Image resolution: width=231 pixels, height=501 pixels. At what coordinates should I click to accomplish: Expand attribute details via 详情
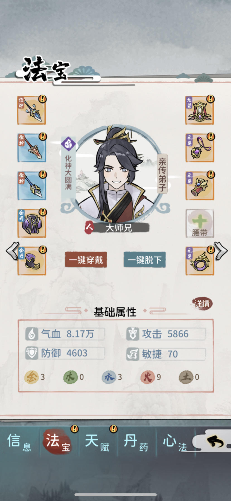tap(202, 304)
